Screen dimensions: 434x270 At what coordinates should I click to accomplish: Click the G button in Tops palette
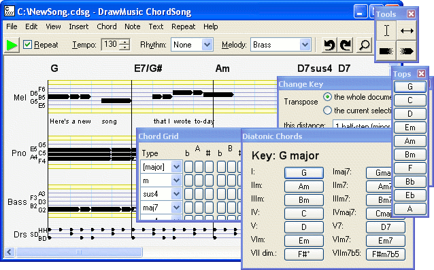pos(410,87)
